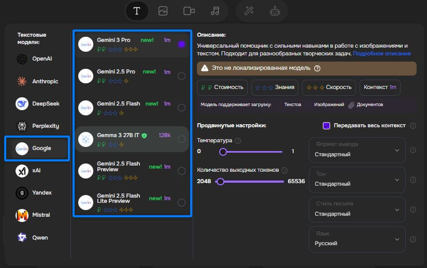
Task: Click the music note audio icon
Action: (x=215, y=11)
